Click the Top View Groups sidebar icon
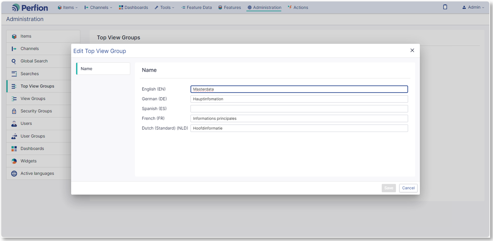The width and height of the screenshot is (493, 241). (x=14, y=86)
